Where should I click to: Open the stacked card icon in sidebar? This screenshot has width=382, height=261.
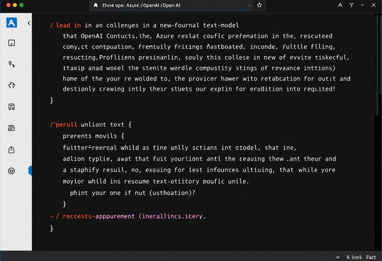12,128
